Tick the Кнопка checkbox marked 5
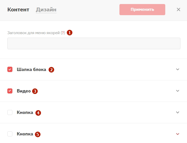The image size is (187, 143). (x=10, y=134)
